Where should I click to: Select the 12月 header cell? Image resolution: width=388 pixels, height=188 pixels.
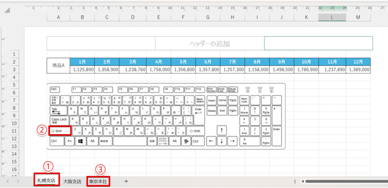(358, 62)
